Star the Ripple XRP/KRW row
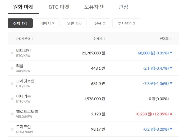Screen dimensions: 179x138 tap(12, 68)
